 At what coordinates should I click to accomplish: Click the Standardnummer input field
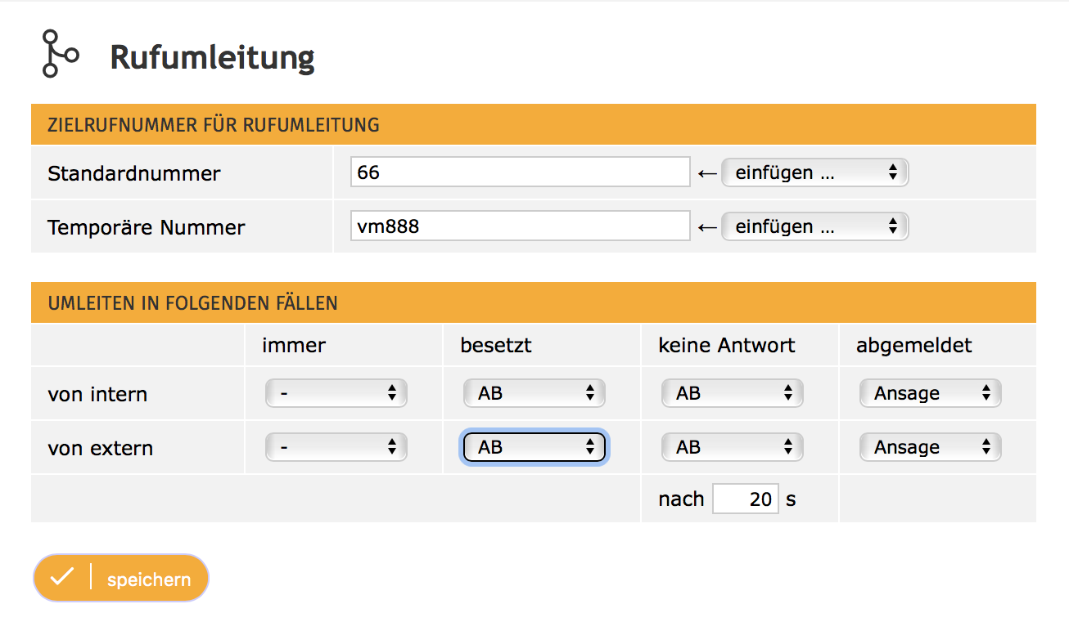521,173
